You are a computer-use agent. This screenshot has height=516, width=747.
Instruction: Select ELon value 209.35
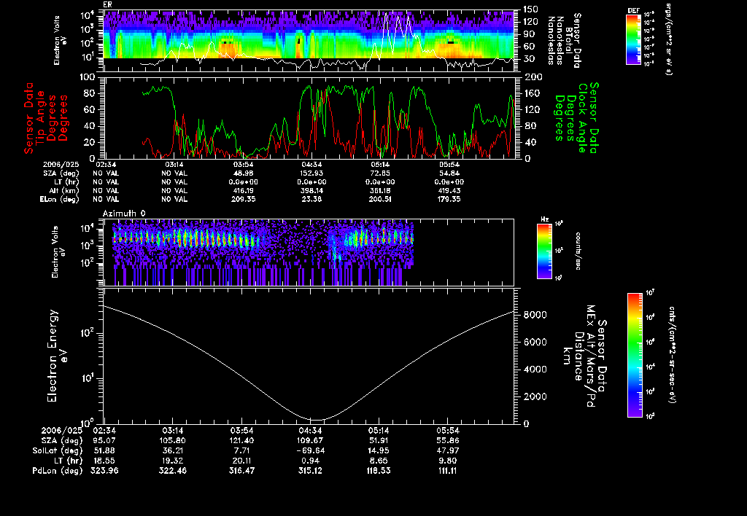tap(244, 199)
